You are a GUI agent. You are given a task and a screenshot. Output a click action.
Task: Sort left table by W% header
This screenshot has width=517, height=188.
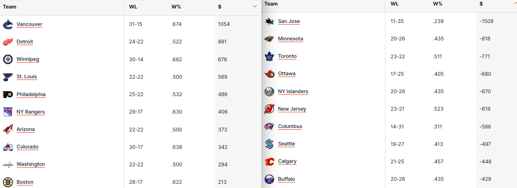click(x=176, y=6)
